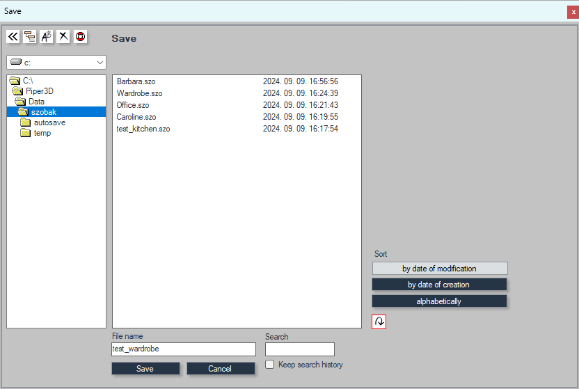579x389 pixels.
Task: Click the 16:21:43 timestamp entry
Action: 300,105
